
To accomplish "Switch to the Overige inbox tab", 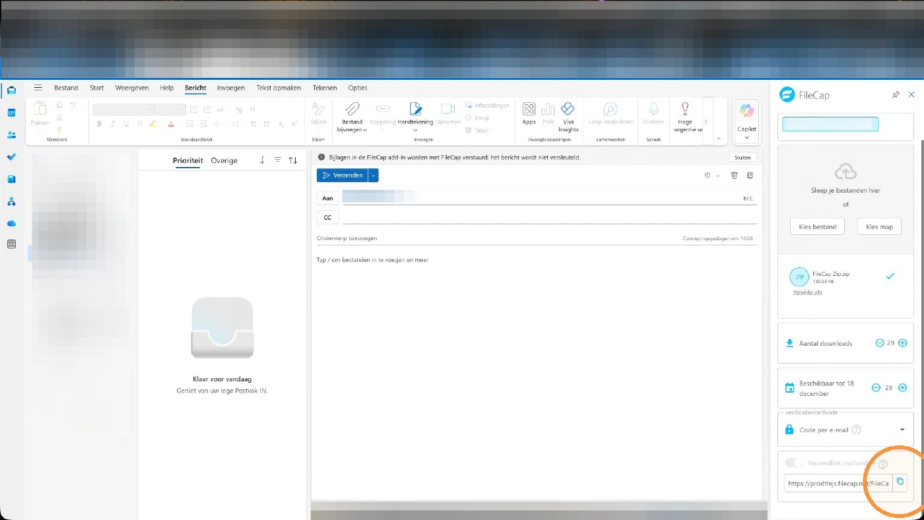I will (224, 160).
